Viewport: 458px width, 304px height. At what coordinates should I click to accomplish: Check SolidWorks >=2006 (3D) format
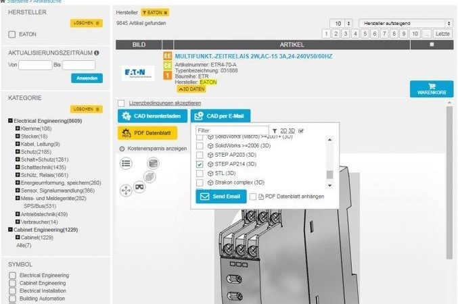point(200,145)
